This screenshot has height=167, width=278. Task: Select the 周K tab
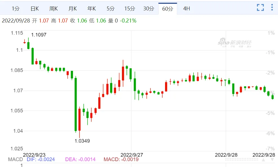click(x=54, y=8)
